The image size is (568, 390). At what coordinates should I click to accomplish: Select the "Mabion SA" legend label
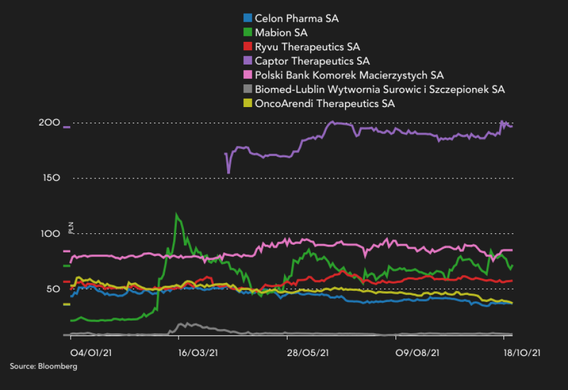click(x=281, y=32)
